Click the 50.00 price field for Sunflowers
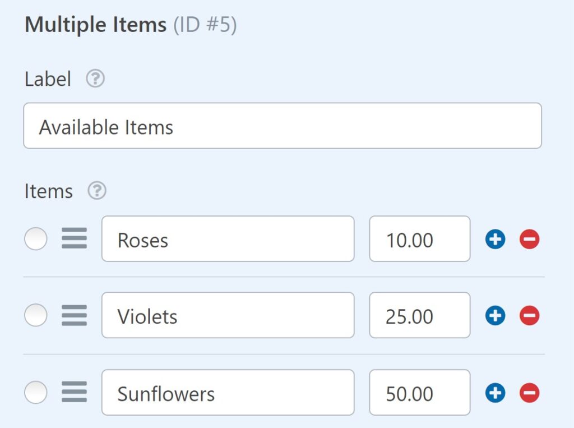The image size is (574, 428). tap(419, 393)
